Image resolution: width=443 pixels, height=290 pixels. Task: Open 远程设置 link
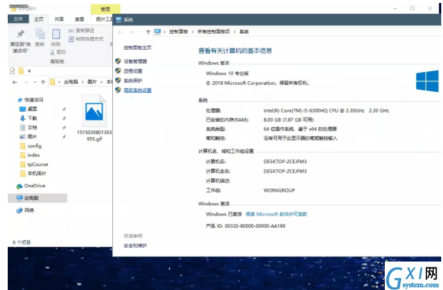tap(133, 71)
